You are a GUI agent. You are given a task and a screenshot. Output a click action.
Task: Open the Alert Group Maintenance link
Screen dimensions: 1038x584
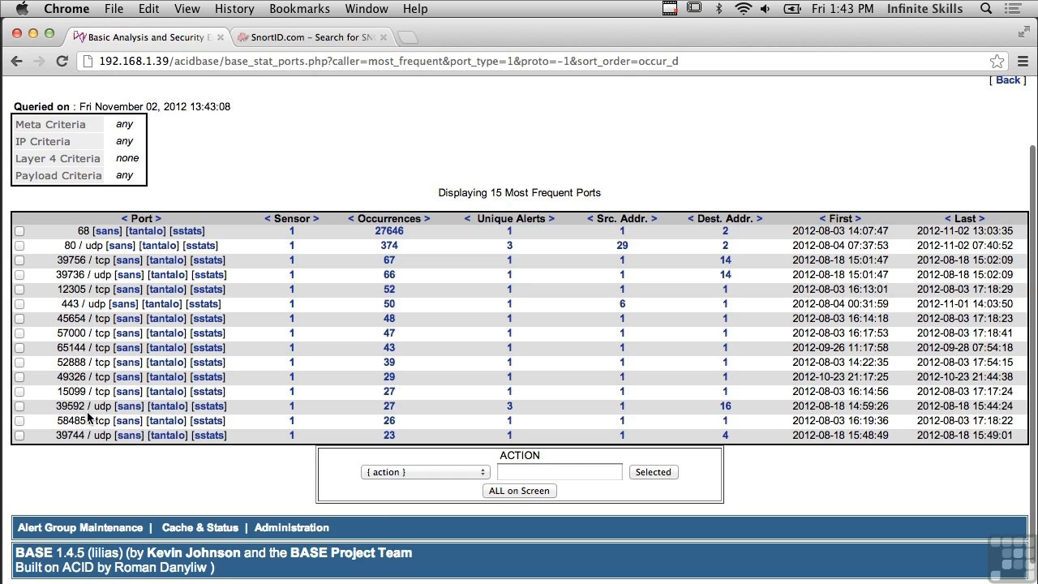coord(80,528)
